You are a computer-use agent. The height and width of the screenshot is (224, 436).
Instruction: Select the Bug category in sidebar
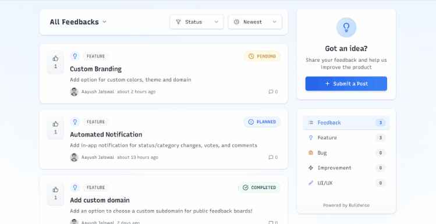[346, 152]
